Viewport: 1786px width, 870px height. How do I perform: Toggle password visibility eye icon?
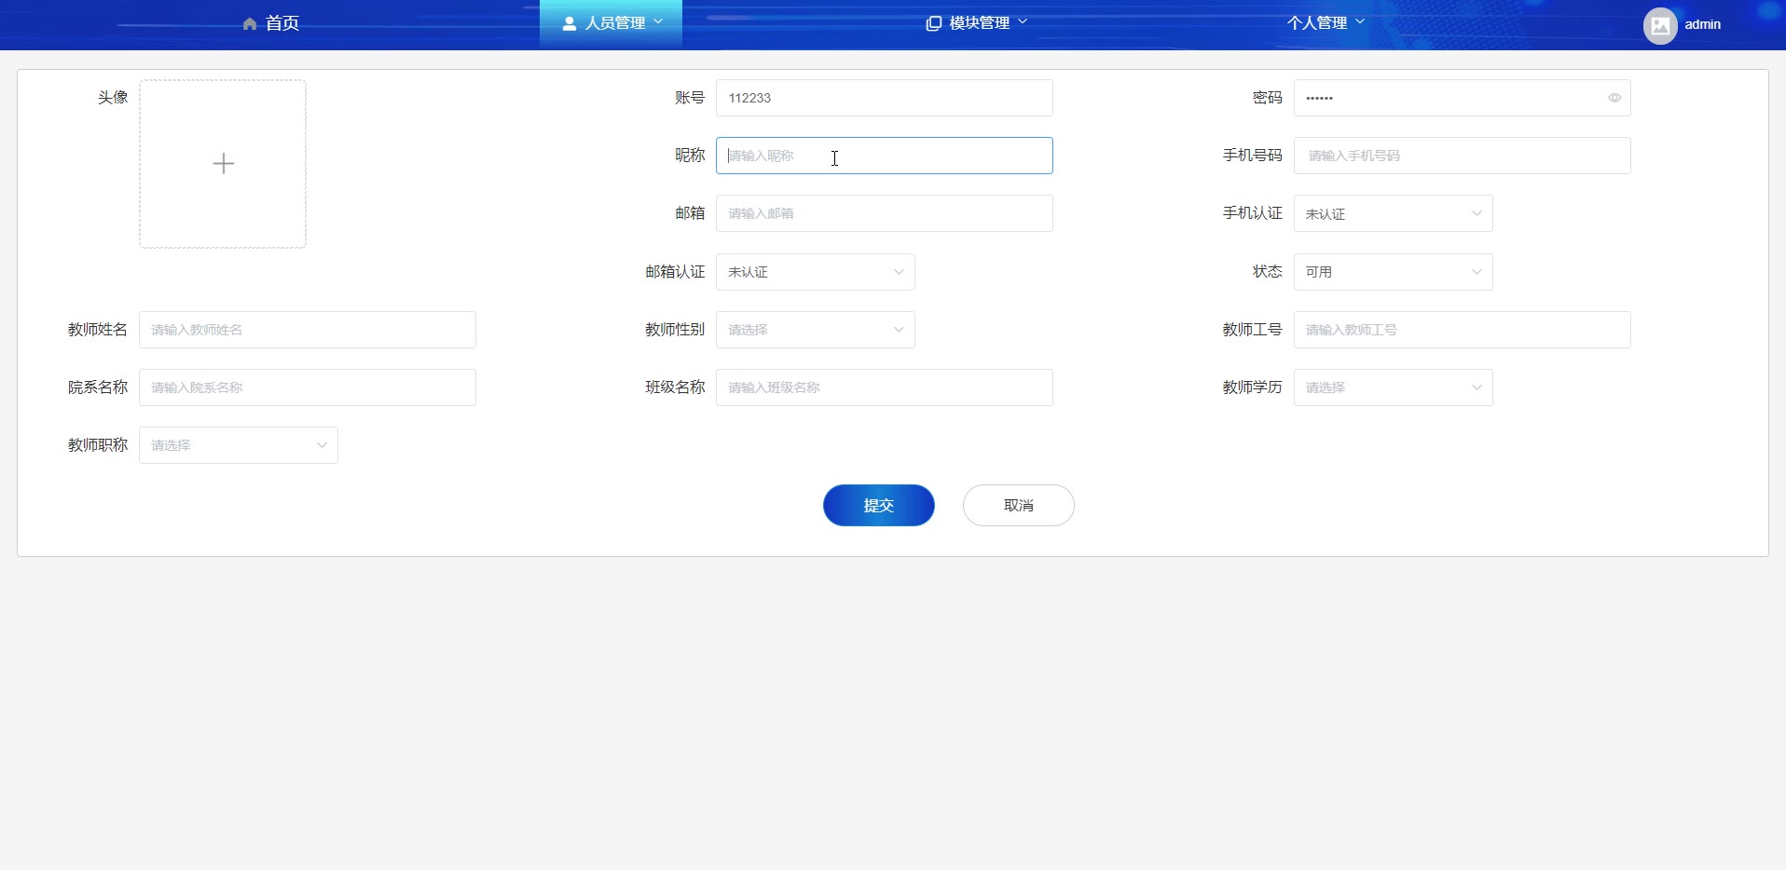1614,98
